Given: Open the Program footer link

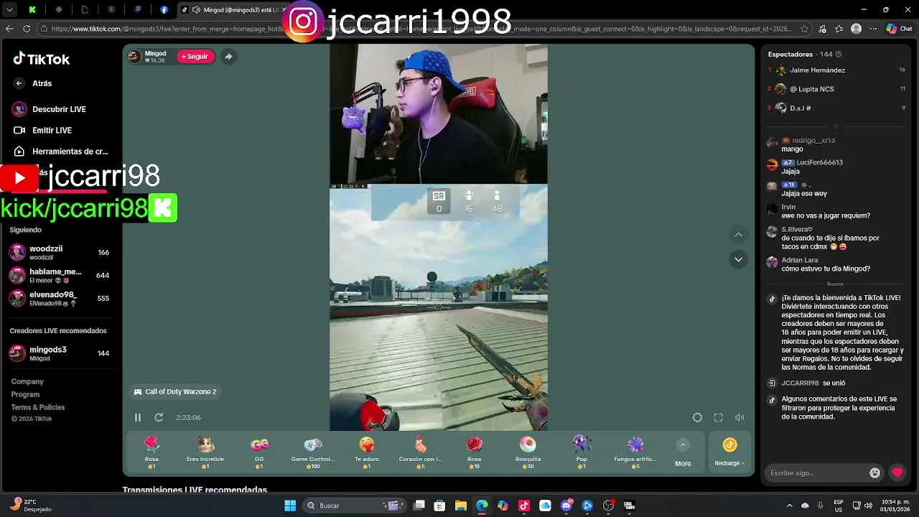Looking at the screenshot, I should 25,394.
